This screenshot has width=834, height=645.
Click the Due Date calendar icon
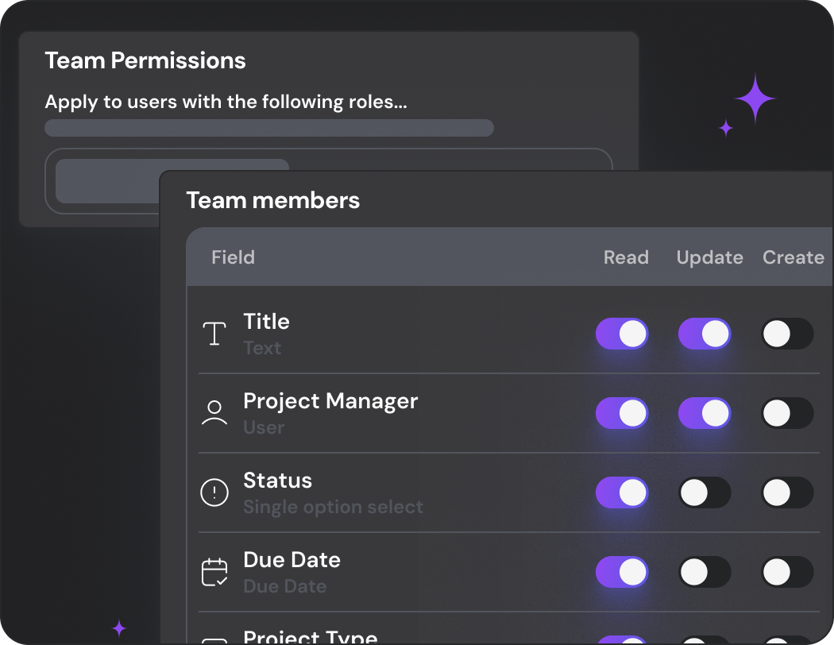point(214,572)
